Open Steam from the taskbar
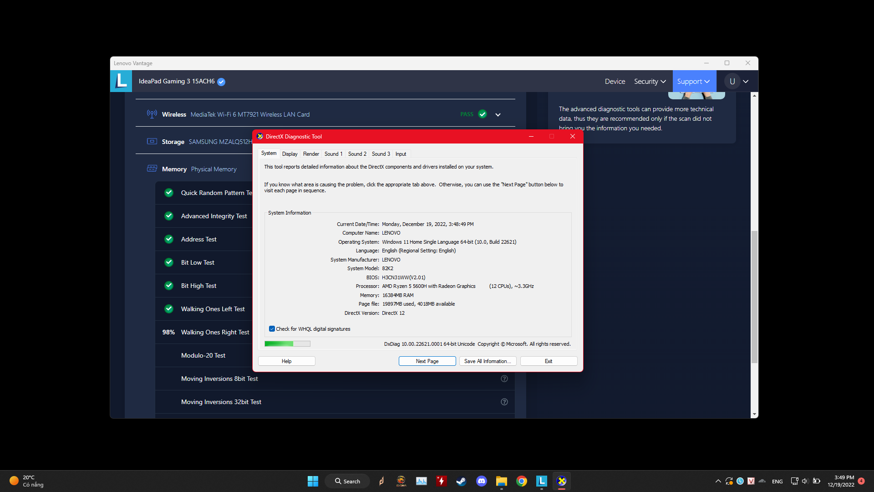 pos(461,481)
